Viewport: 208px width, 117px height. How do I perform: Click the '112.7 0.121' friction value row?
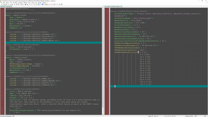tap(146, 84)
